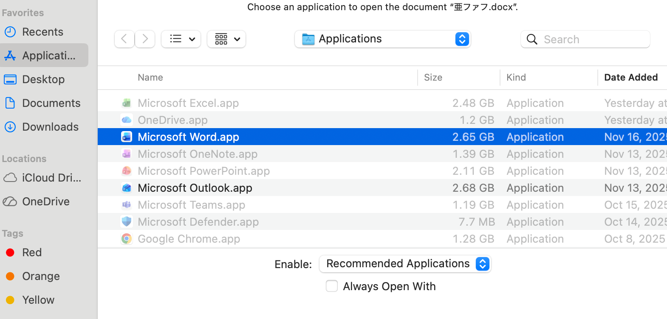The width and height of the screenshot is (667, 319).
Task: Click the 2.65 GB size of Word
Action: click(473, 137)
